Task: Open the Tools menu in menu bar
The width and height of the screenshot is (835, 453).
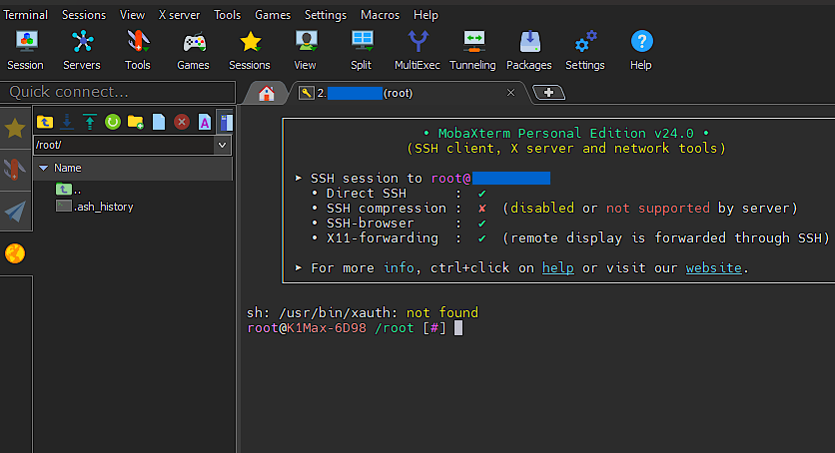Action: tap(228, 15)
